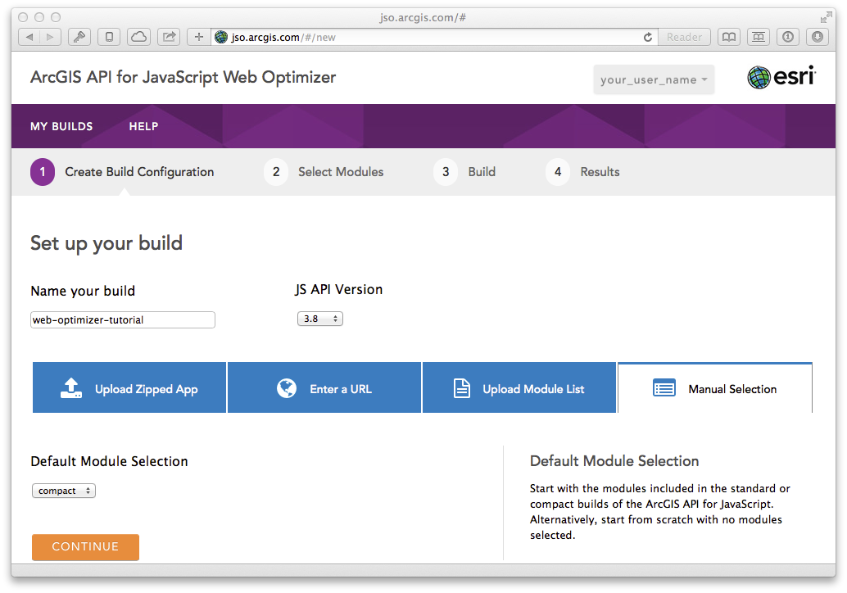Select step 2 Select Modules
The image size is (847, 593).
(x=324, y=172)
